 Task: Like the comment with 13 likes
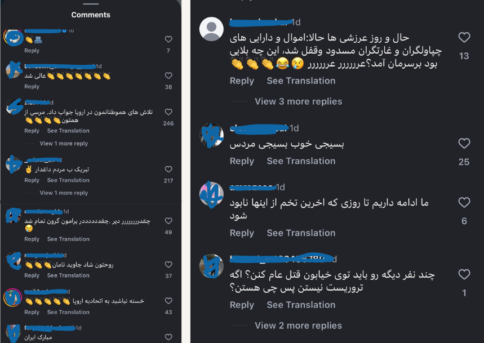tap(464, 38)
